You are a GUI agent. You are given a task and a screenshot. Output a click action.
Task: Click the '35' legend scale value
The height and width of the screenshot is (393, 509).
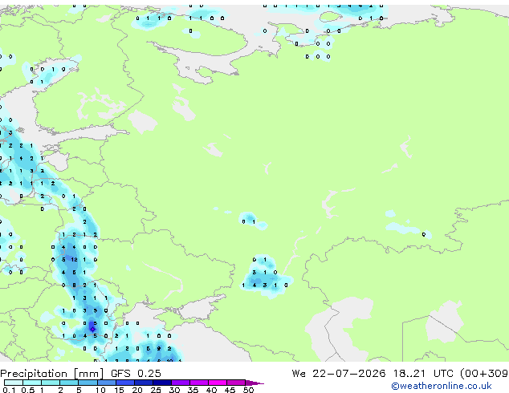pyautogui.click(x=193, y=390)
